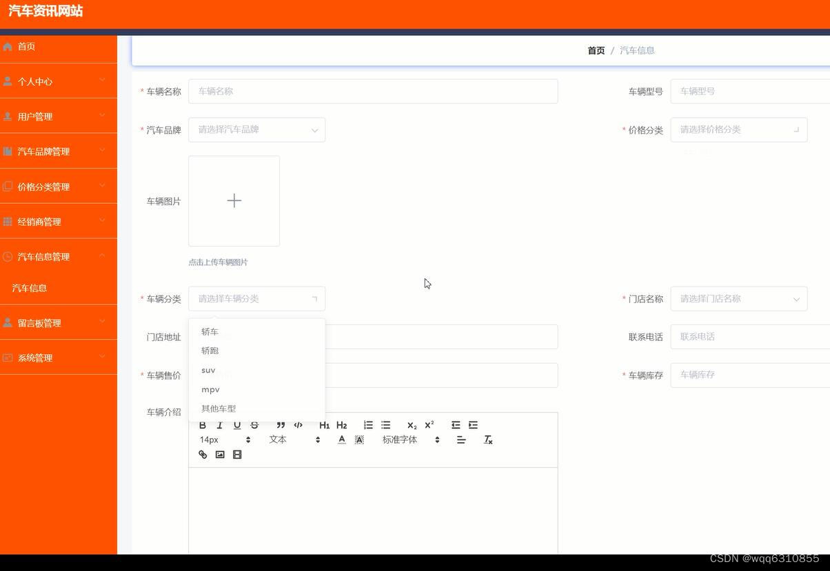The height and width of the screenshot is (571, 830).
Task: Expand 系统管理 sidebar menu
Action: 59,357
